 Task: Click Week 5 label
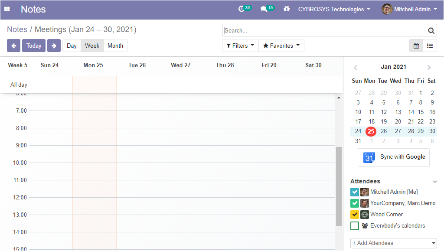17,65
